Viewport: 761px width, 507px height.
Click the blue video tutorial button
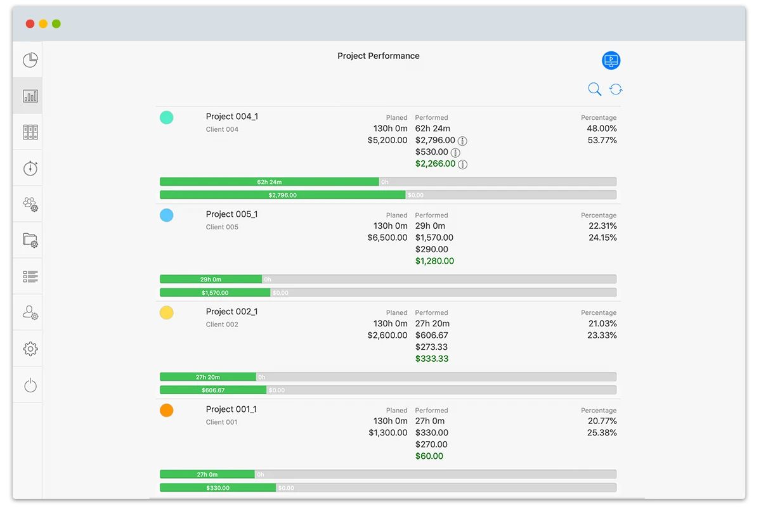coord(611,60)
